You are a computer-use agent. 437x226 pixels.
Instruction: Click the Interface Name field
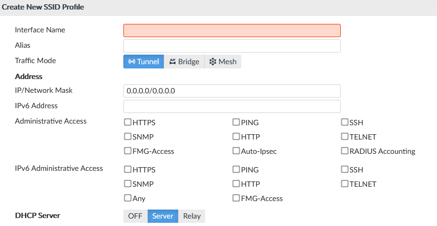pos(232,30)
